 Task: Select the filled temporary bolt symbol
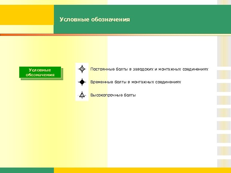82,82
